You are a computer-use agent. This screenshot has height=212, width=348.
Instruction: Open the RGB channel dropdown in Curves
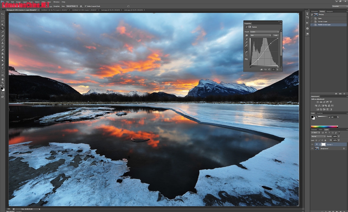261,35
